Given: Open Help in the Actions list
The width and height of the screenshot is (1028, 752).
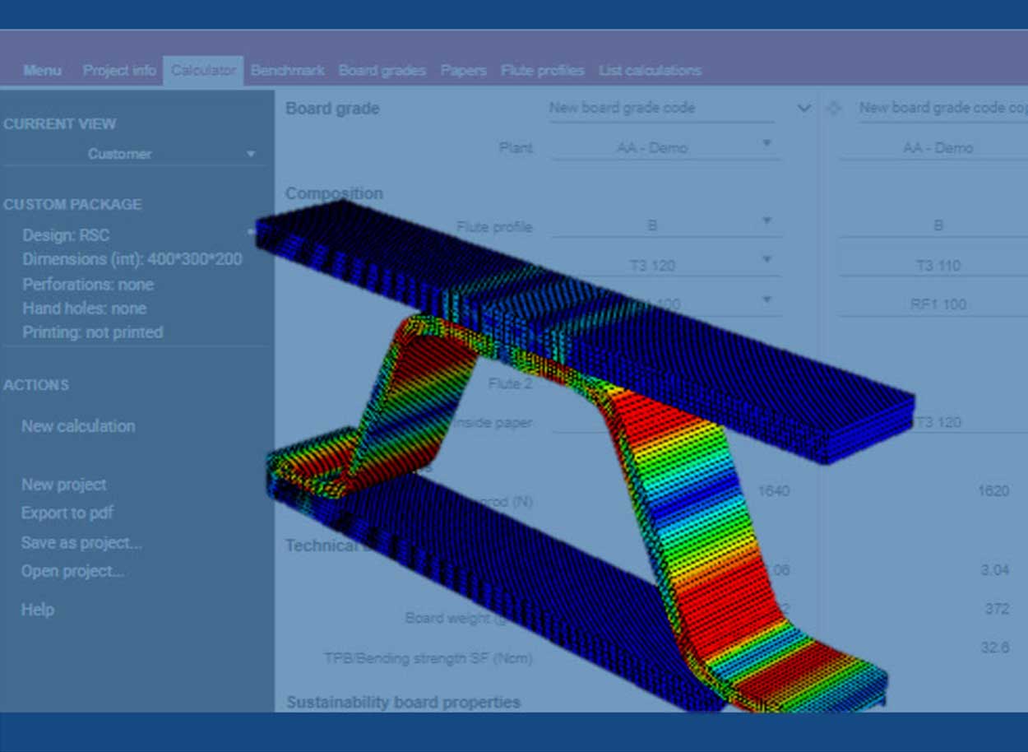Looking at the screenshot, I should click(38, 610).
